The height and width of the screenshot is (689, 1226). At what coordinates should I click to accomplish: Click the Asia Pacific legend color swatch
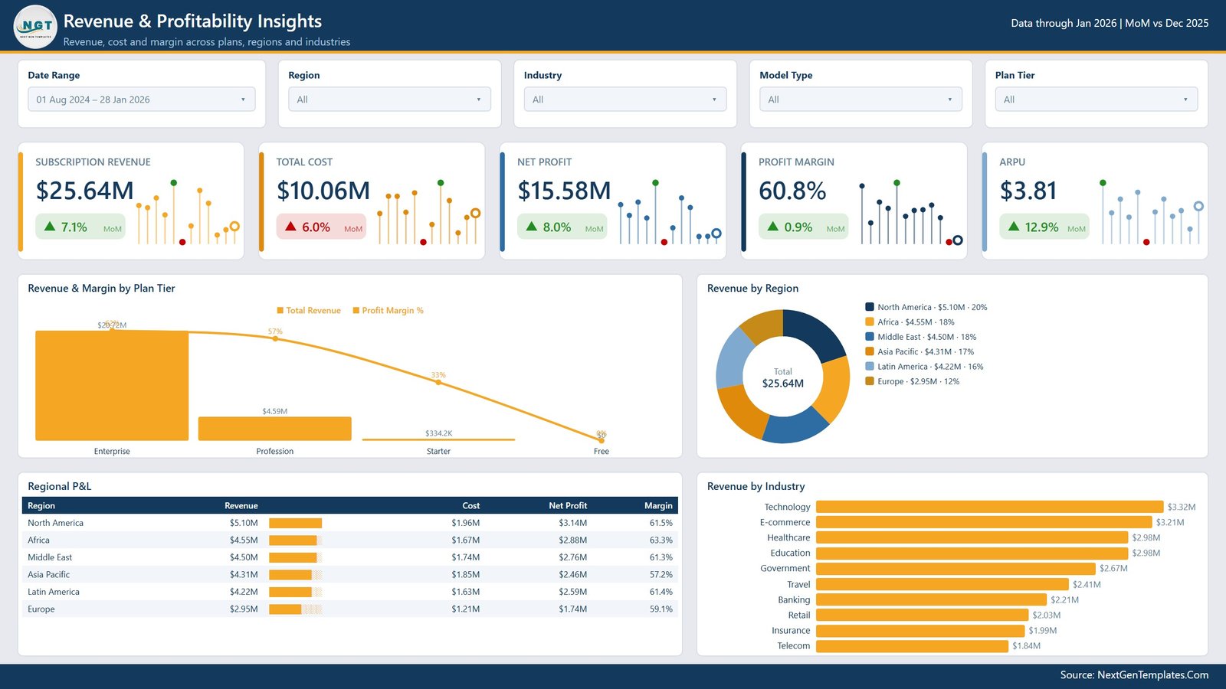[x=870, y=351]
